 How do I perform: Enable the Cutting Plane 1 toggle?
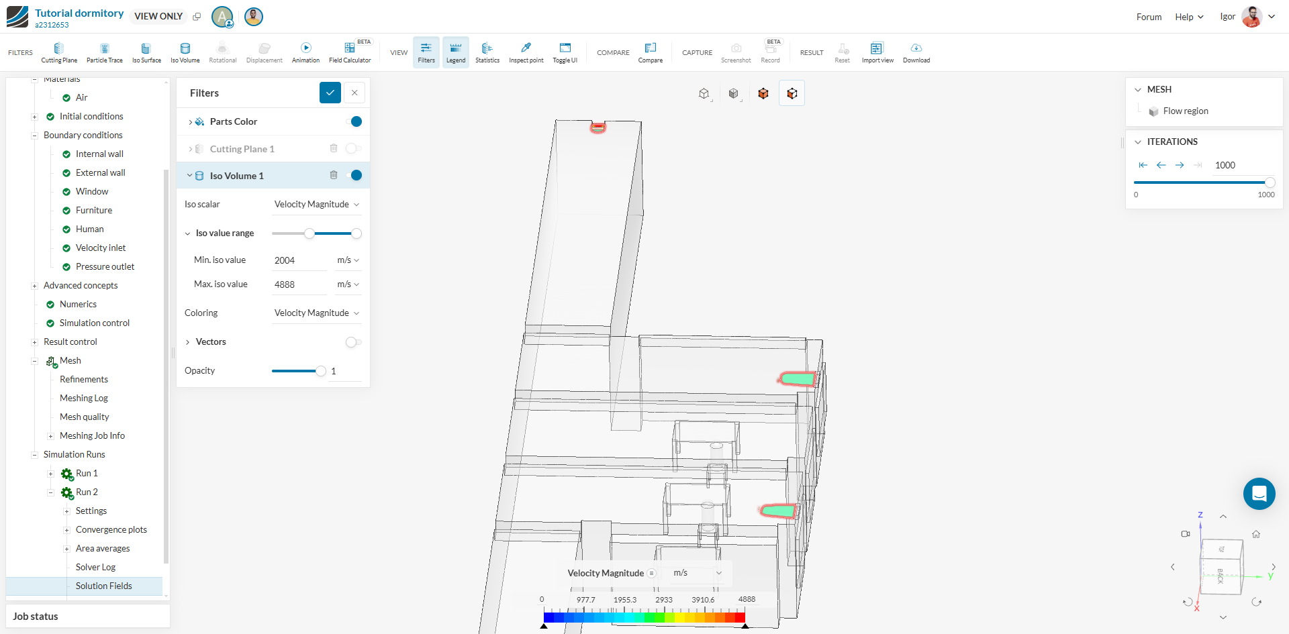click(353, 148)
